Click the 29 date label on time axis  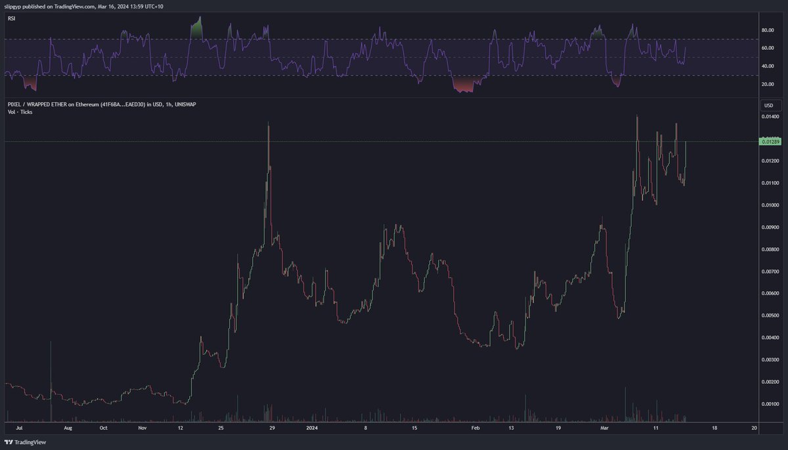pos(272,427)
